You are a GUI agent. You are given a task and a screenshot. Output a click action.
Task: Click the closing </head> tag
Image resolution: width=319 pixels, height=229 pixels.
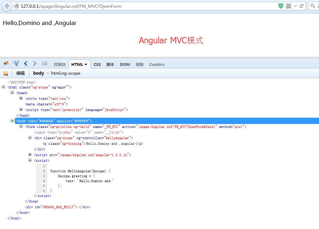click(23, 116)
